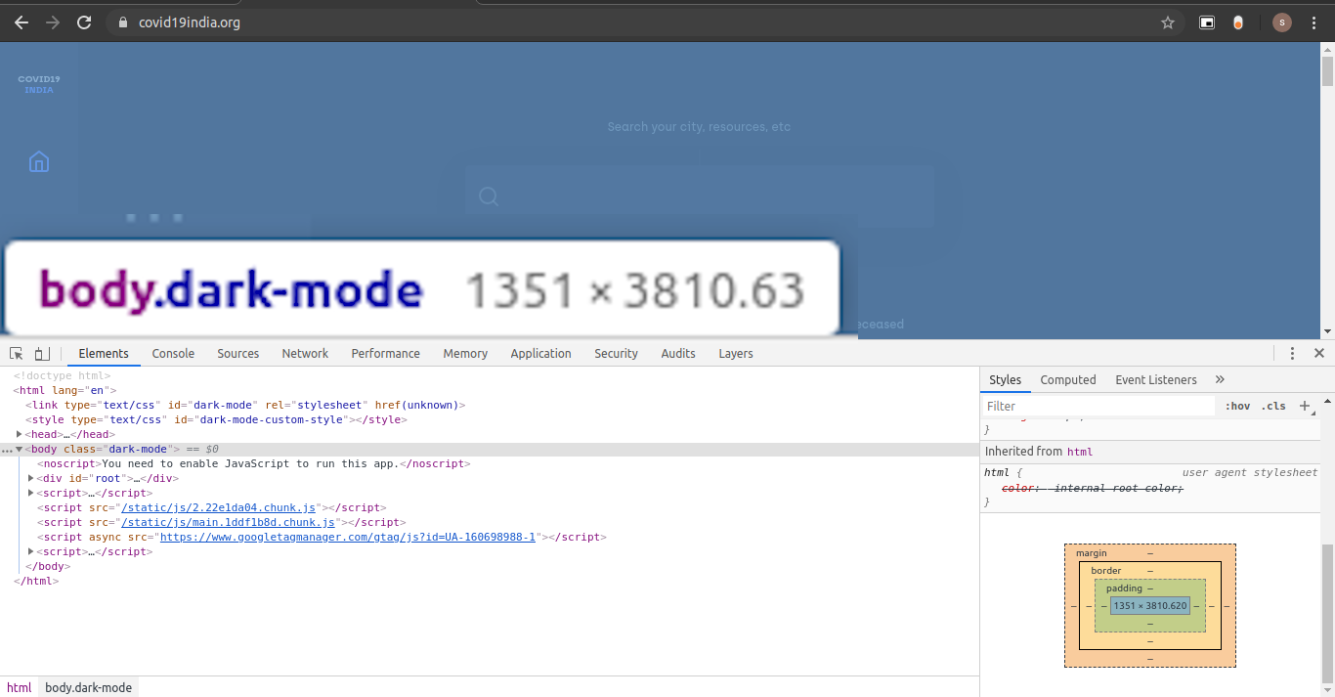Open the Application tab
This screenshot has width=1335, height=697.
[x=540, y=354]
